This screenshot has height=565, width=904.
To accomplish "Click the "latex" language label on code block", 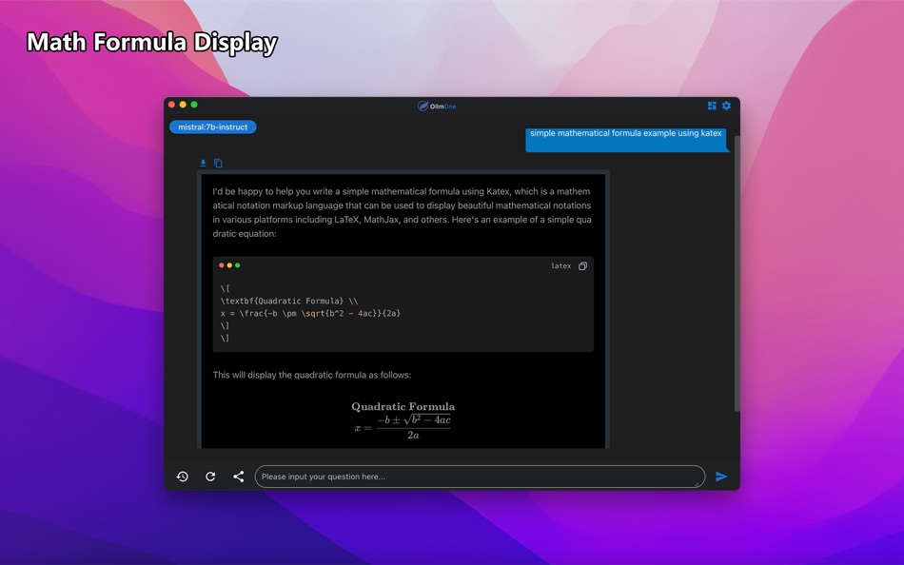I will coord(561,265).
